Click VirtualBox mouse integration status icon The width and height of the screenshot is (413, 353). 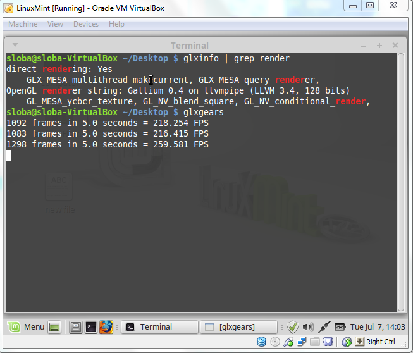tap(347, 342)
